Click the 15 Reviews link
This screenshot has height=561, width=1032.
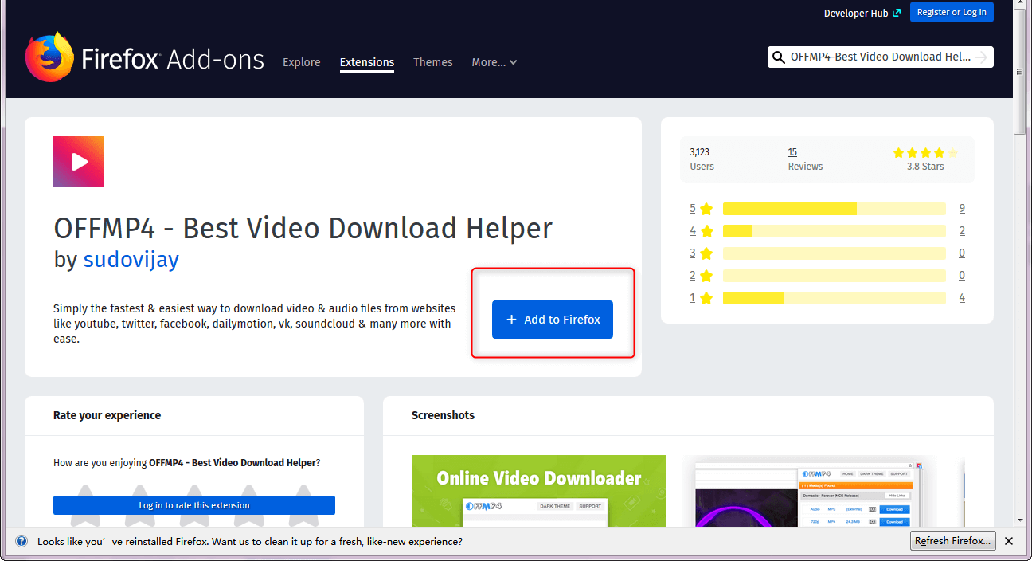805,159
